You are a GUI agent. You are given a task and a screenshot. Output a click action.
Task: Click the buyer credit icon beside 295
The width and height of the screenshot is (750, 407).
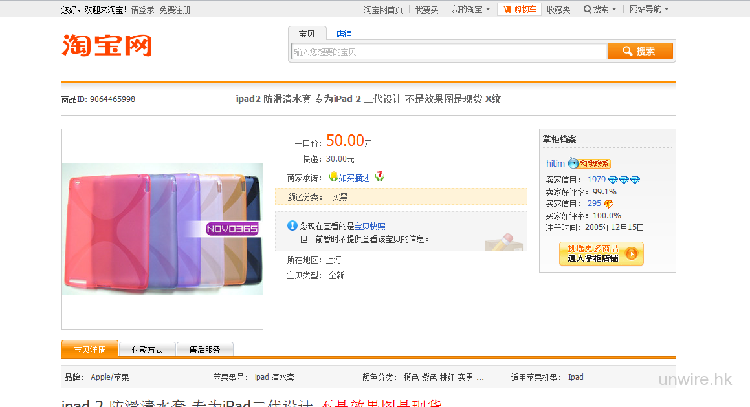pyautogui.click(x=608, y=203)
